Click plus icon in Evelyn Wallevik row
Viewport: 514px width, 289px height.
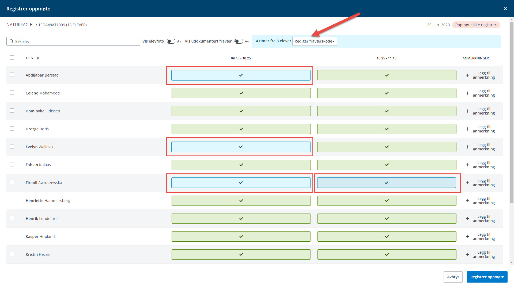coord(467,147)
